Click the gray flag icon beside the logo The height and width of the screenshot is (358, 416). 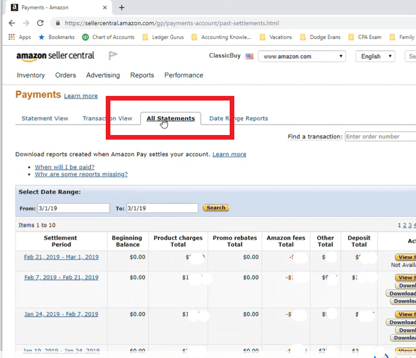(x=113, y=56)
